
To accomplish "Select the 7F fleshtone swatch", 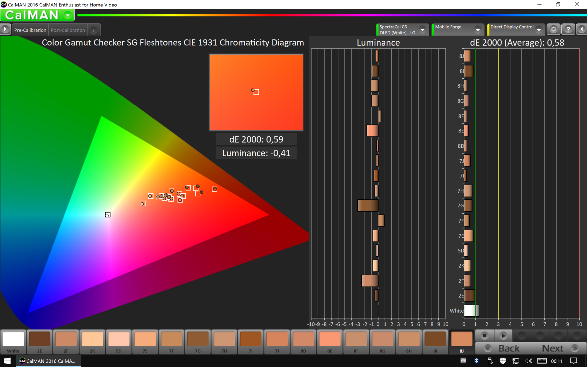I will point(172,342).
